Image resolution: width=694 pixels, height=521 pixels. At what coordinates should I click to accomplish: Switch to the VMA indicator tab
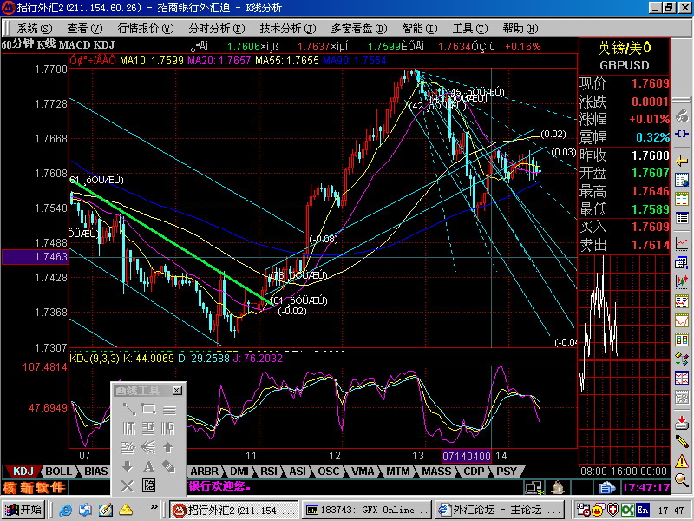(362, 472)
